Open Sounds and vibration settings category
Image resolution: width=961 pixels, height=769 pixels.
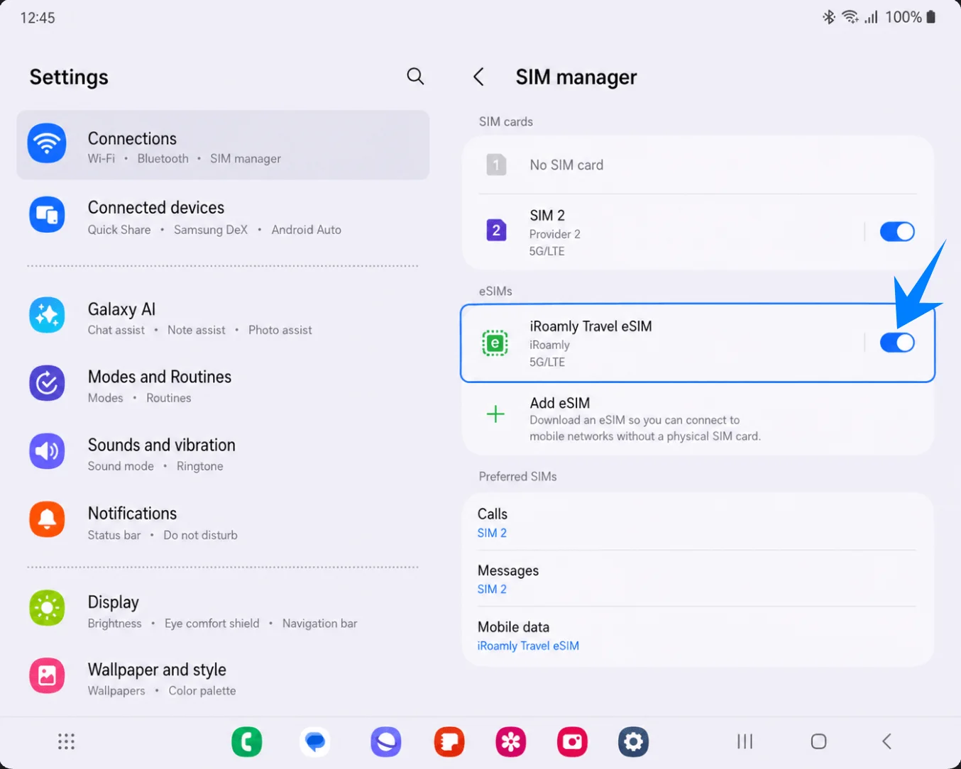tap(223, 453)
